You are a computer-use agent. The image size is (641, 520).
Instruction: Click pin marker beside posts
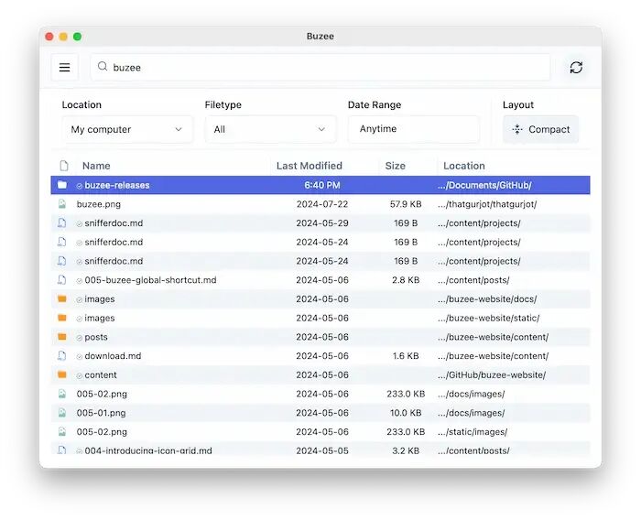pyautogui.click(x=80, y=338)
